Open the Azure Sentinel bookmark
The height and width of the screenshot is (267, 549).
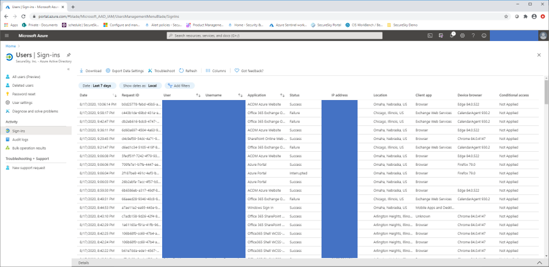[x=288, y=25]
